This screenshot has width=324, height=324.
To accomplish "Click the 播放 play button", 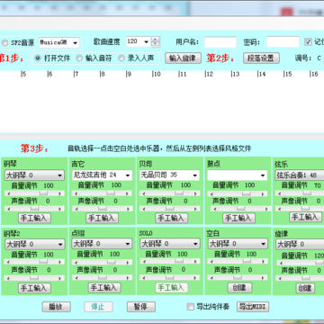I will tap(56, 307).
